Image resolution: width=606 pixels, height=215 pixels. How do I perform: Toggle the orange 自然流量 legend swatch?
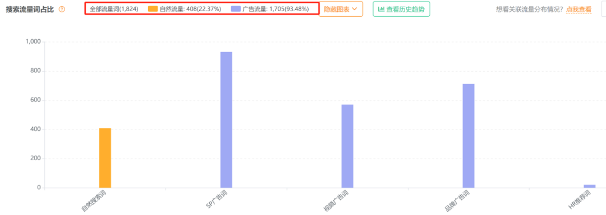point(153,8)
